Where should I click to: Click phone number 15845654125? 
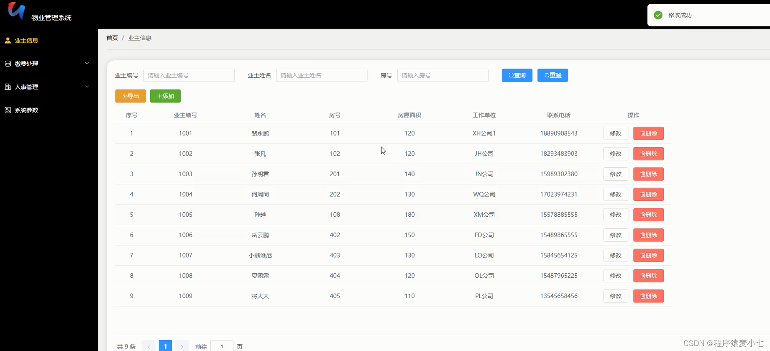pos(559,255)
